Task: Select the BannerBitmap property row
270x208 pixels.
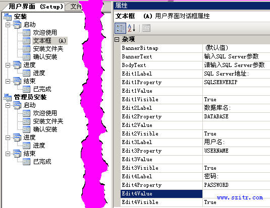Action: coord(195,48)
